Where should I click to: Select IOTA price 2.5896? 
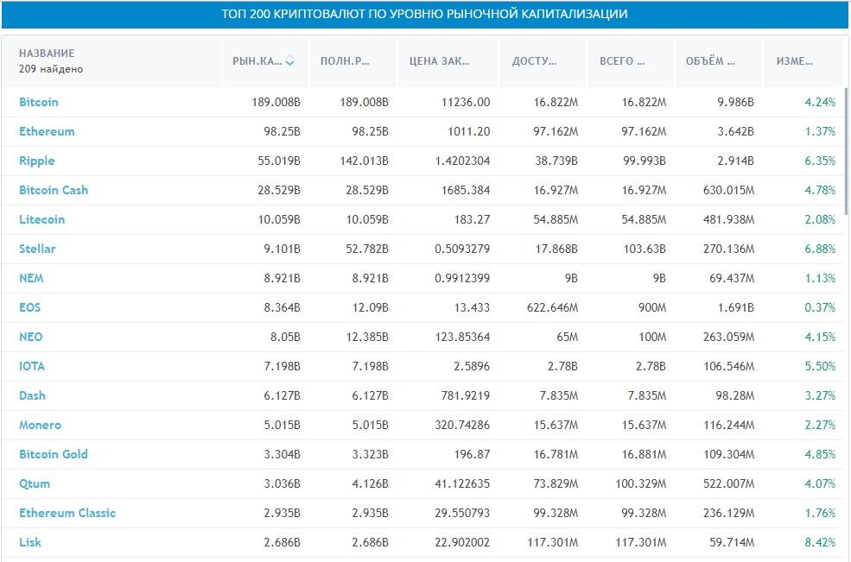[x=472, y=366]
